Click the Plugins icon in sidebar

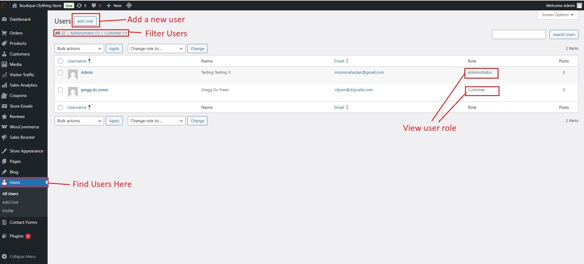tap(4, 236)
